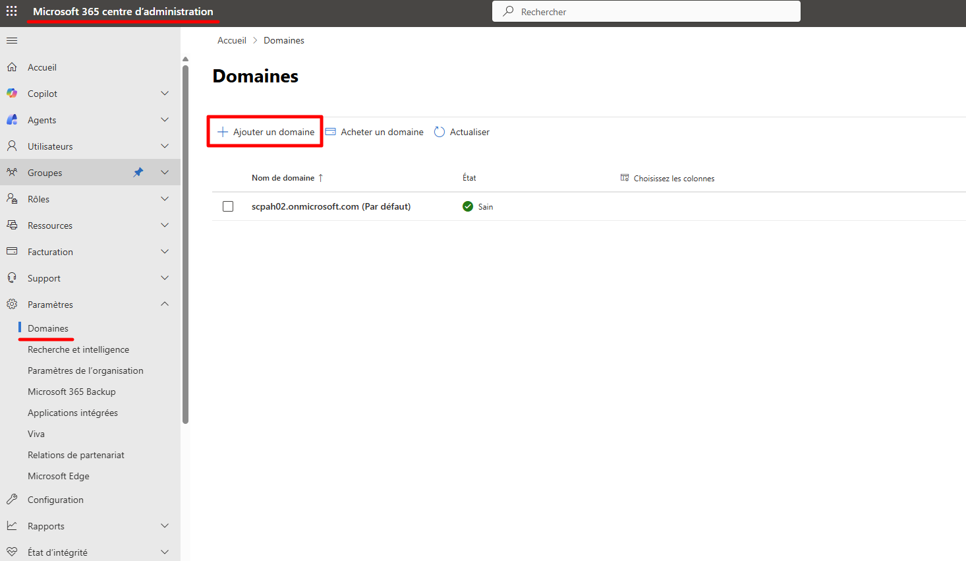
Task: Click the sidebar scrollbar up arrow
Action: point(185,59)
